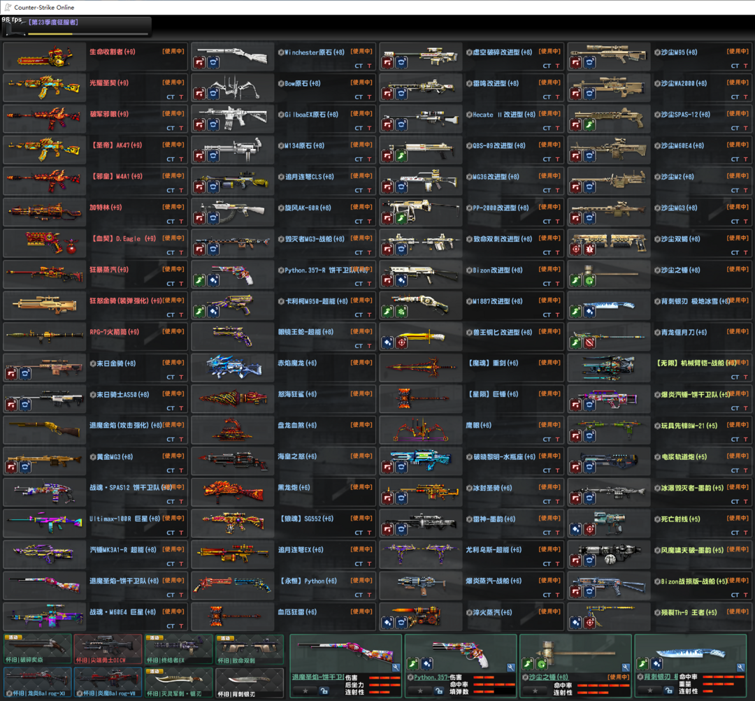Select the 怀旧|破碎炎焱 weapon thumbnail
Image resolution: width=755 pixels, height=701 pixels.
pos(38,647)
